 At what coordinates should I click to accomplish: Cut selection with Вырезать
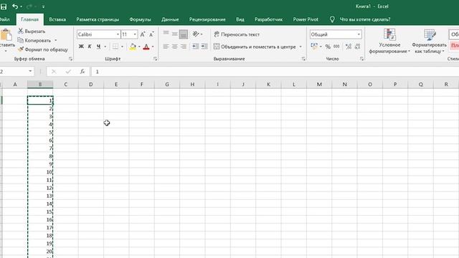click(32, 32)
